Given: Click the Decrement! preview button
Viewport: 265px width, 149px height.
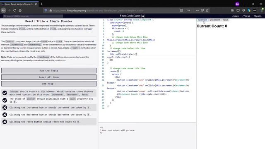Looking at the screenshot, I should tap(215, 20).
